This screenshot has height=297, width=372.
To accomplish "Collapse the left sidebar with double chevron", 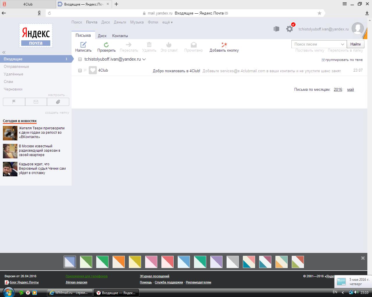I will 4,52.
